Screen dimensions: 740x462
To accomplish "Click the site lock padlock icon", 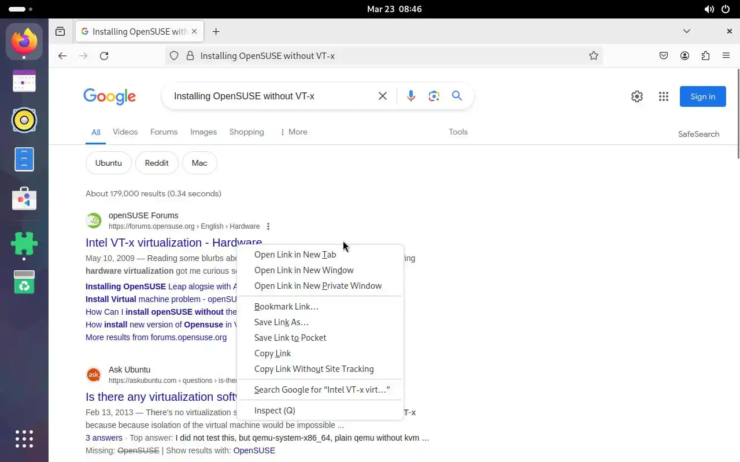I will (x=190, y=56).
